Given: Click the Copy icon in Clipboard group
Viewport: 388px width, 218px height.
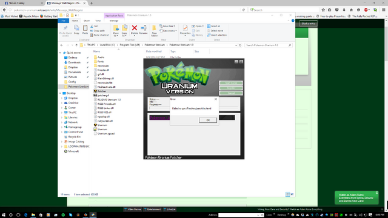Looking at the screenshot, I should click(x=76, y=28).
